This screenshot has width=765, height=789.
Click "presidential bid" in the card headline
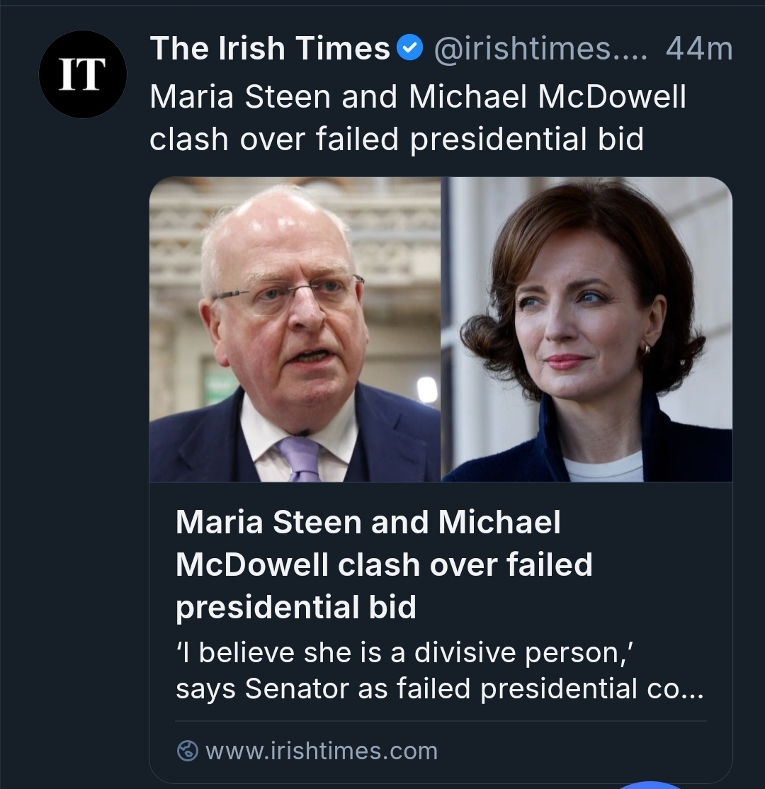tap(295, 607)
